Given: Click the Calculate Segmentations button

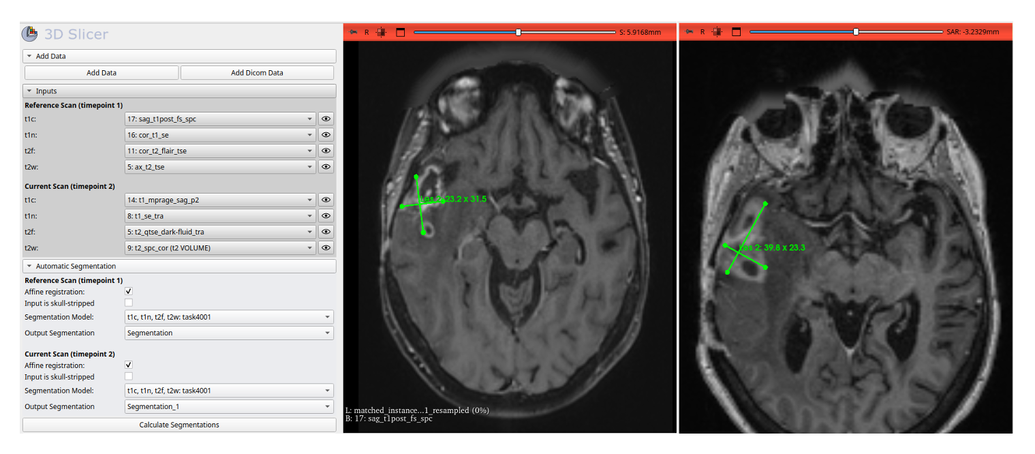Looking at the screenshot, I should 179,425.
